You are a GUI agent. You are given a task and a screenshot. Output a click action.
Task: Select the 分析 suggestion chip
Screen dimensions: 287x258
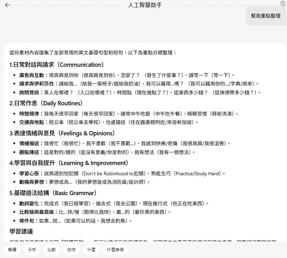click(x=32, y=250)
